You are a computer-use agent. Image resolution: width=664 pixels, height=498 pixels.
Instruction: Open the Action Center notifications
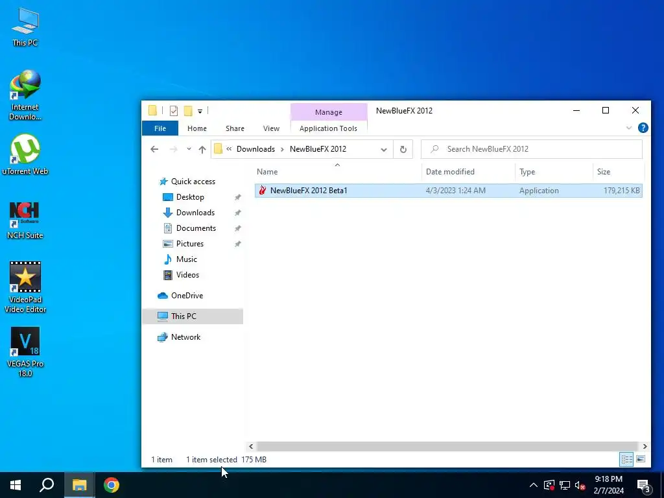tap(644, 486)
